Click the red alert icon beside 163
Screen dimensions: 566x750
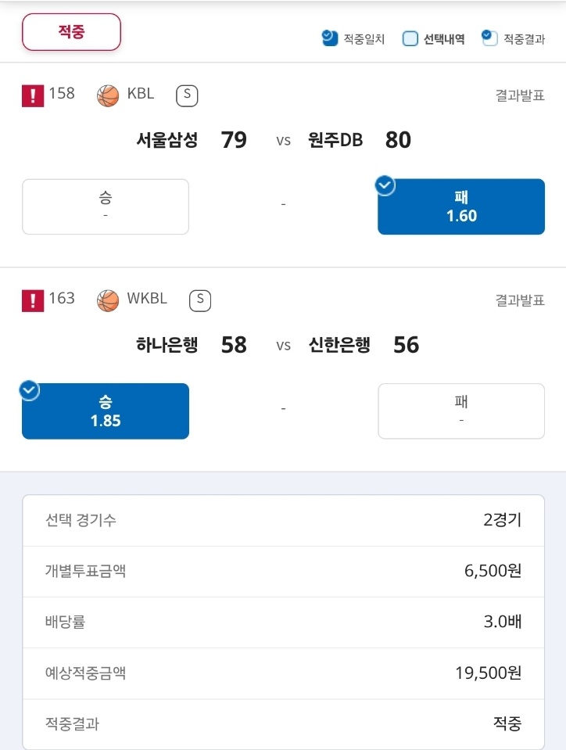[33, 301]
